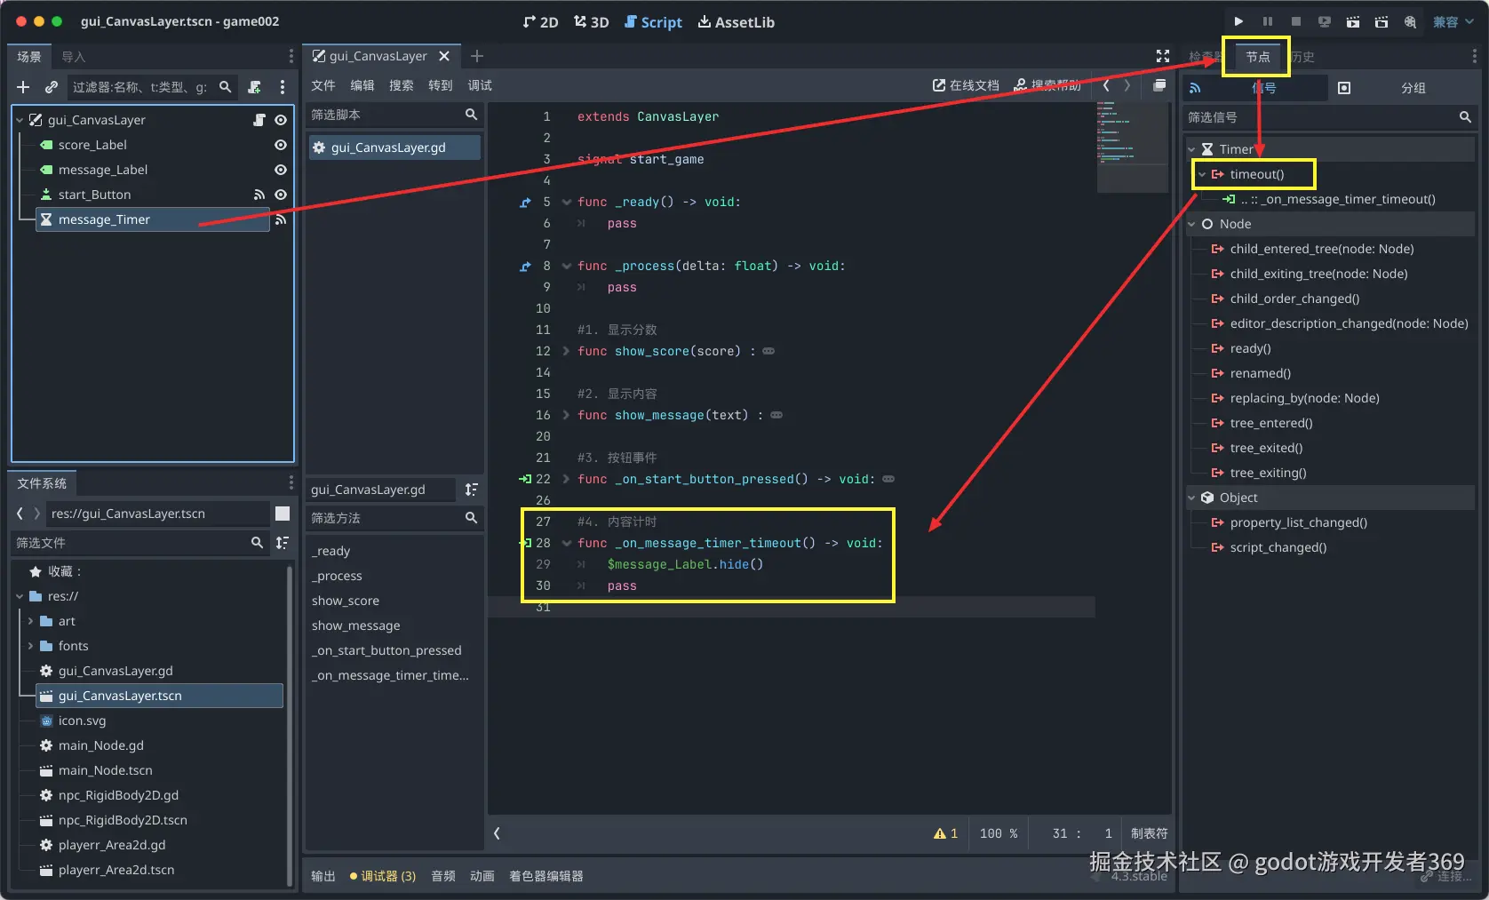1489x900 pixels.
Task: Switch to the 2D workspace
Action: [541, 22]
